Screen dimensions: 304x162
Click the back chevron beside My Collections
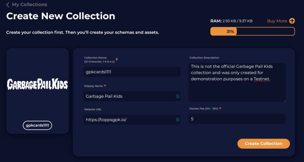point(8,5)
